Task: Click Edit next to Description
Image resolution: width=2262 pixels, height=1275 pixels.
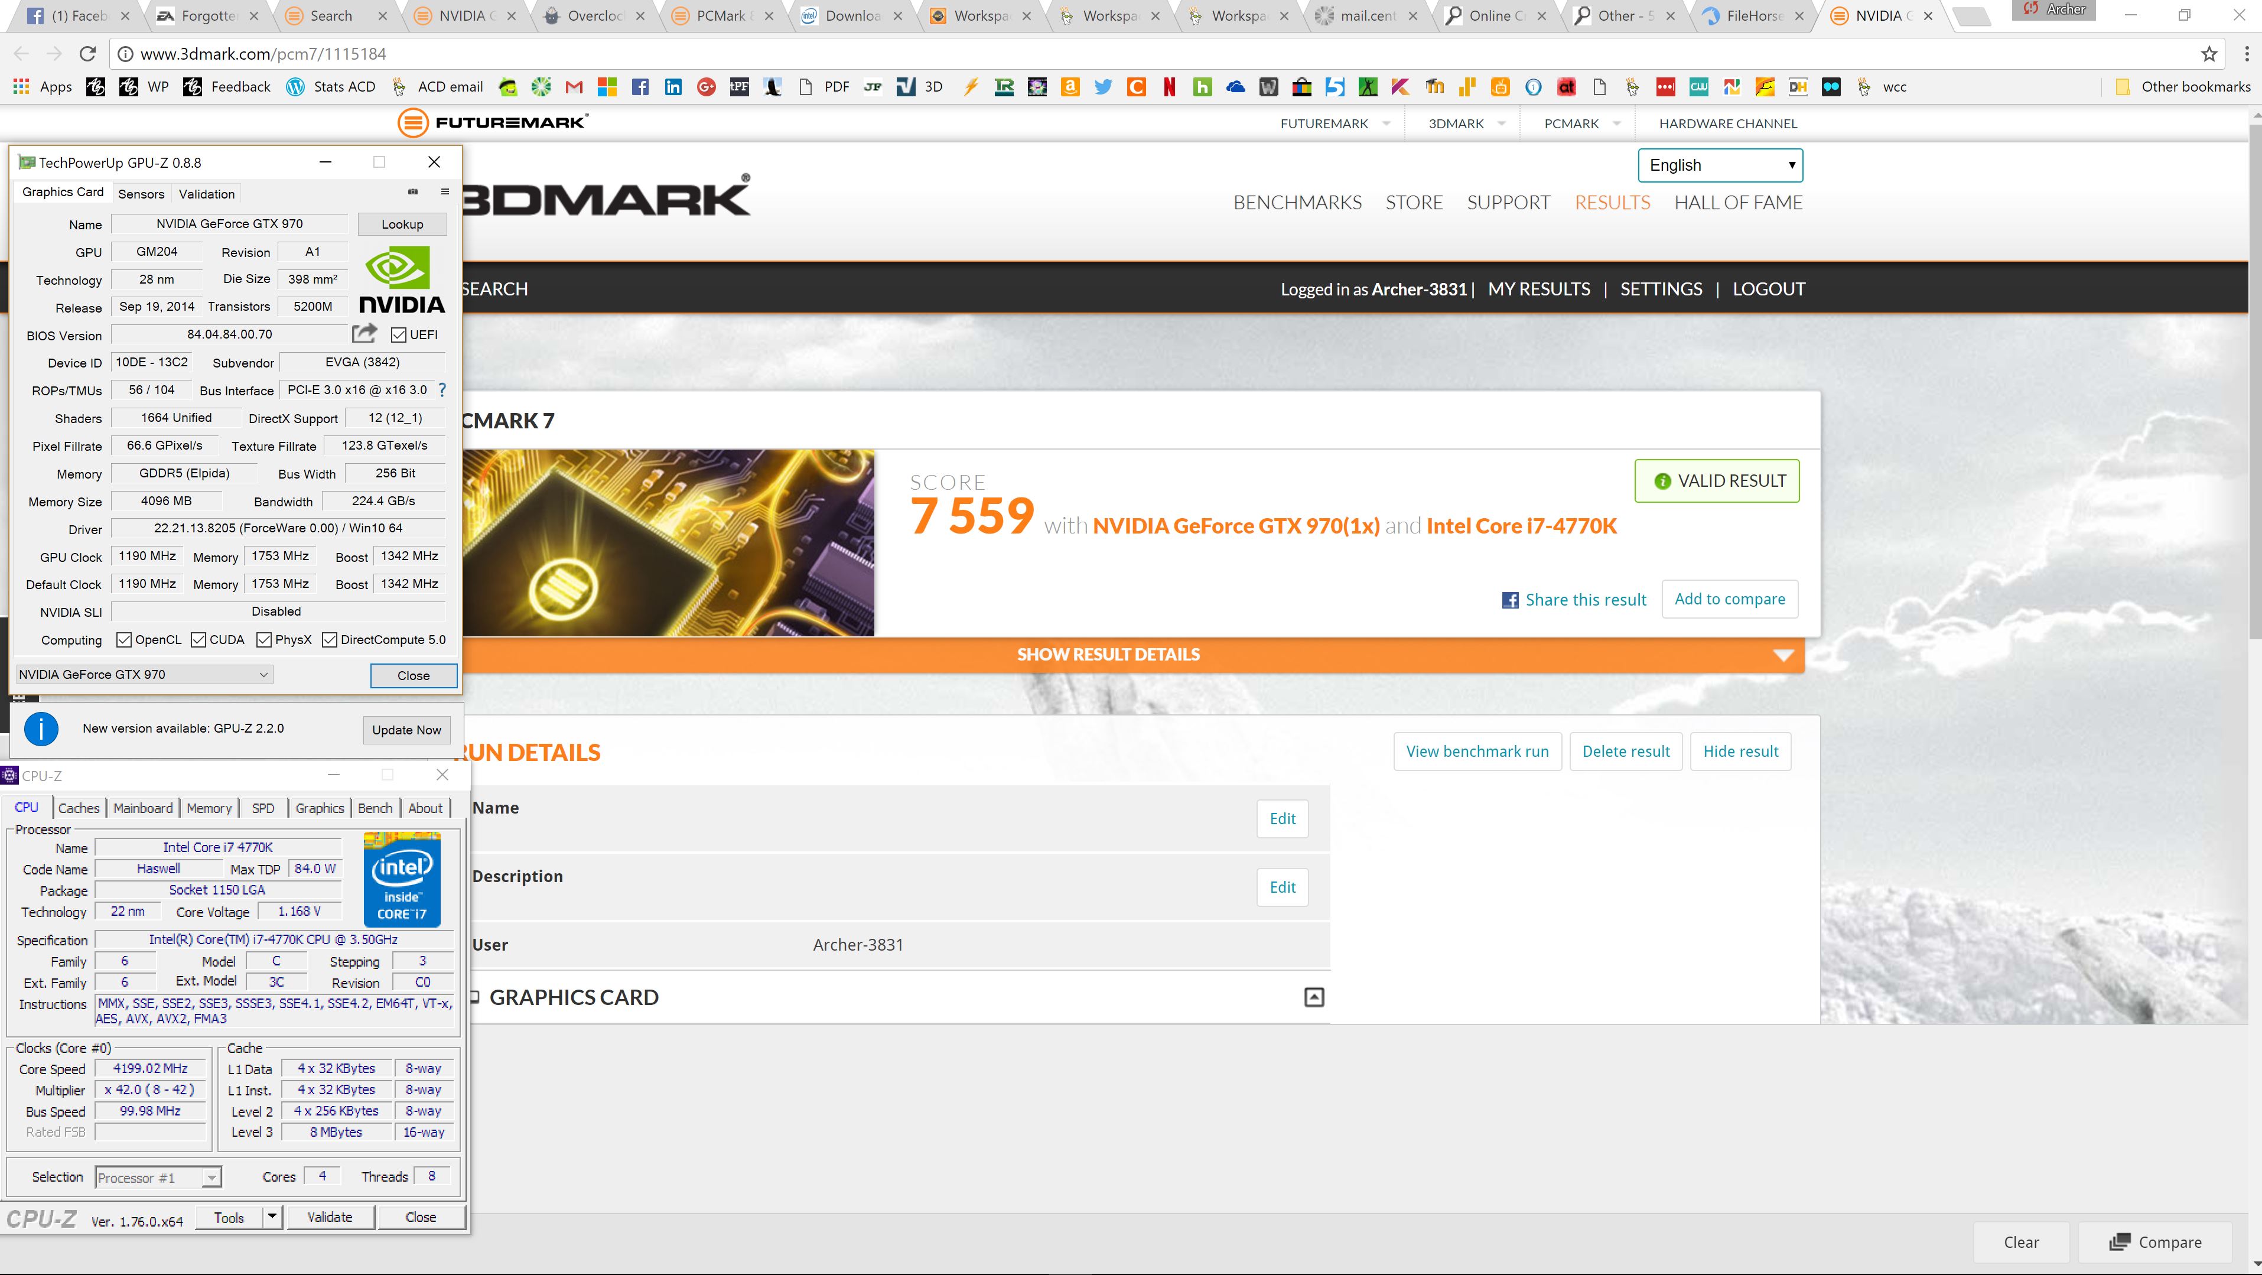Action: (x=1282, y=887)
